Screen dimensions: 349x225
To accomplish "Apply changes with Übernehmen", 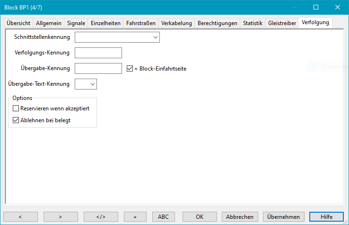I will click(283, 216).
